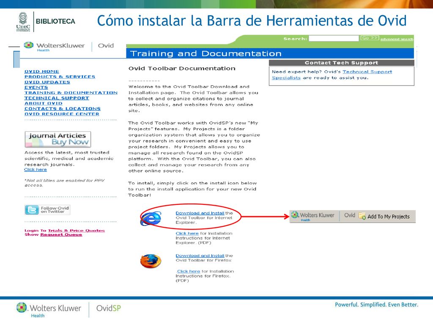Image resolution: width=433 pixels, height=325 pixels.
Task: Click Add To My Projects toolbar button
Action: 384,216
